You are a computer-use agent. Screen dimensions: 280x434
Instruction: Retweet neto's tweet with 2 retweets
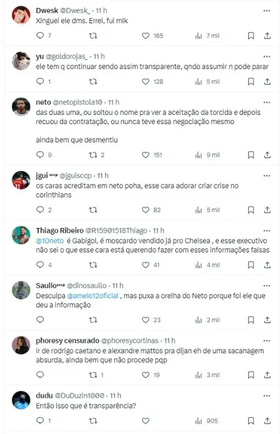[93, 155]
